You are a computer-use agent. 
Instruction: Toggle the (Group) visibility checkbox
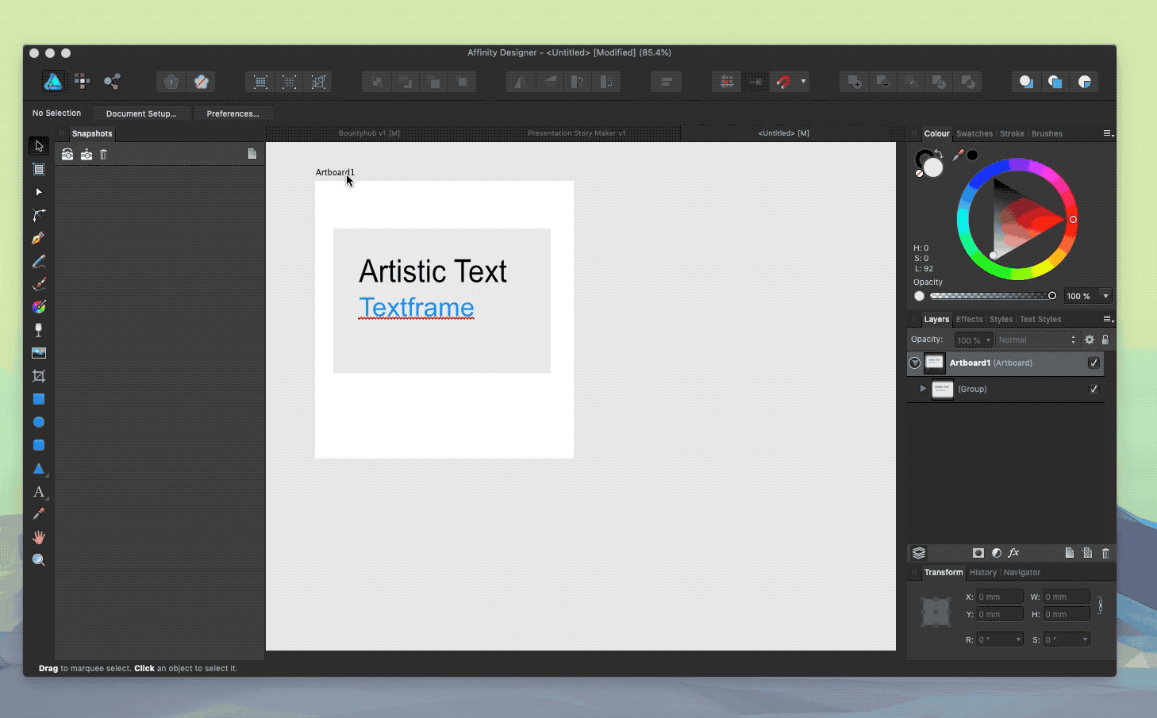(1094, 389)
